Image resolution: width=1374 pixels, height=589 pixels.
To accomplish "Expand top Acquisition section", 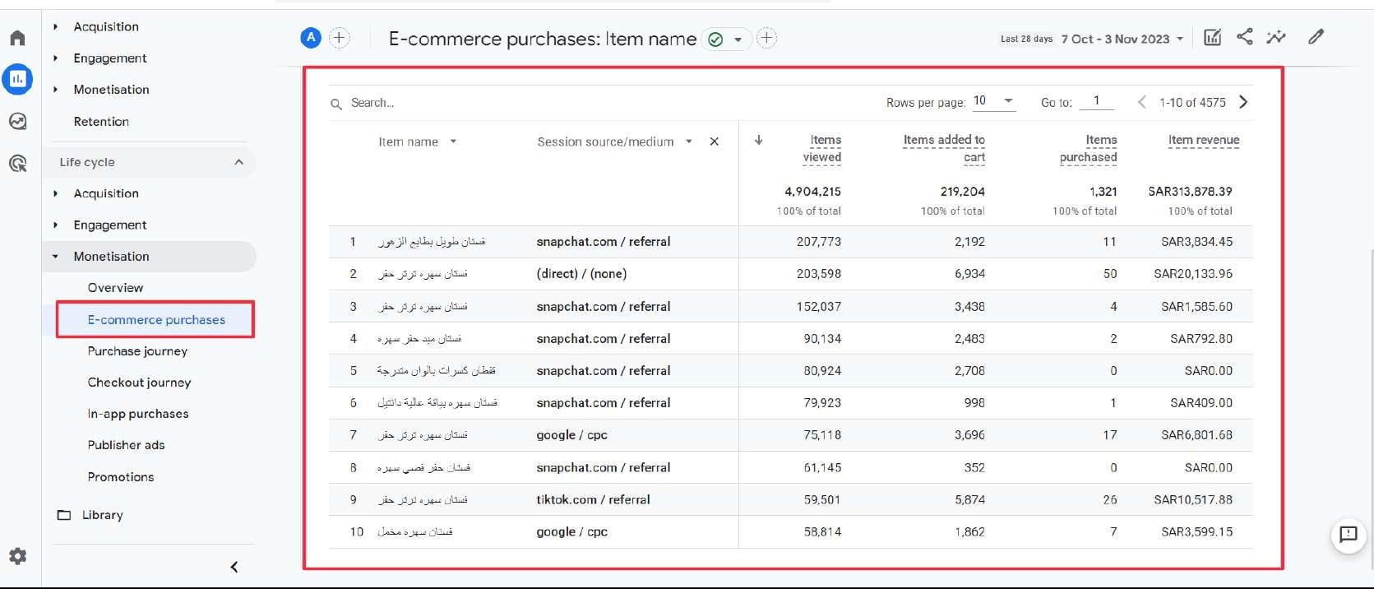I will 55,26.
